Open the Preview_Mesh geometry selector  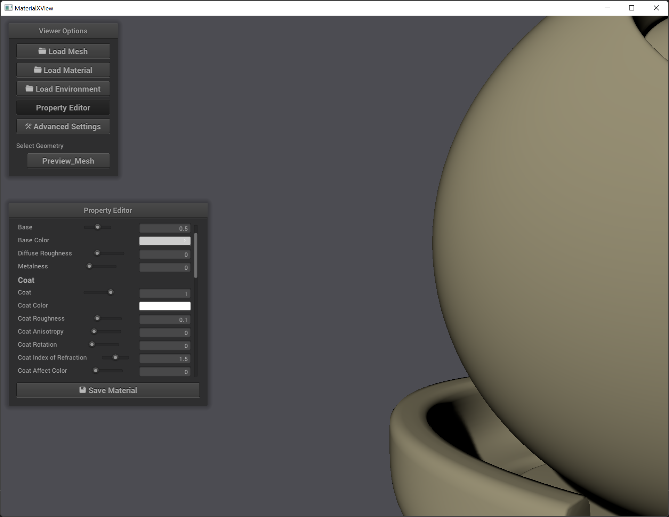click(68, 161)
